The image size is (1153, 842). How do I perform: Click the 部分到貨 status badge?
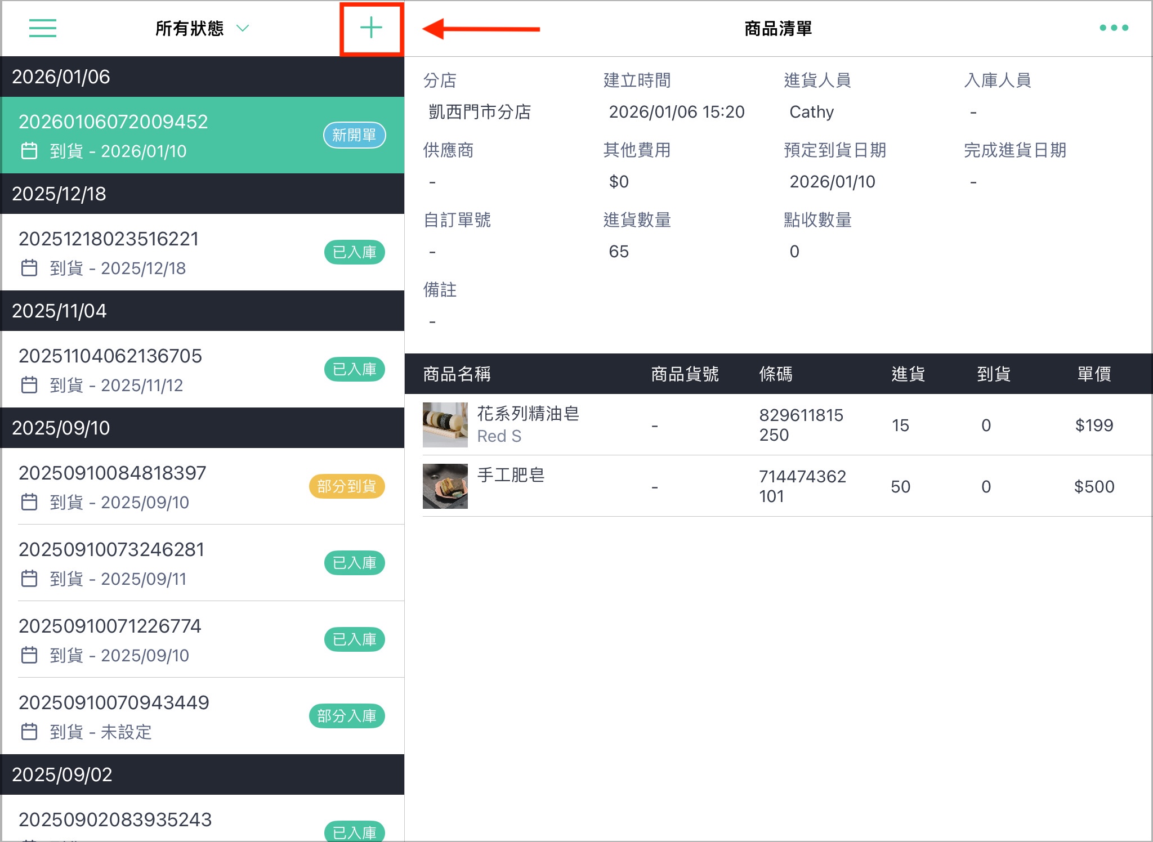[347, 486]
